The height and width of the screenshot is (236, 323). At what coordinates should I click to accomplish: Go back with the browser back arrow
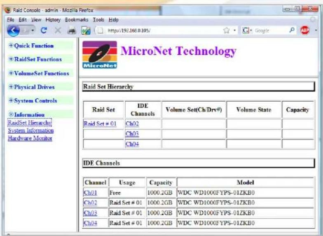point(13,30)
